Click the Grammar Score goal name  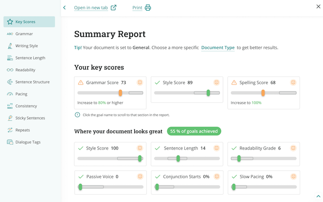pyautogui.click(x=102, y=83)
